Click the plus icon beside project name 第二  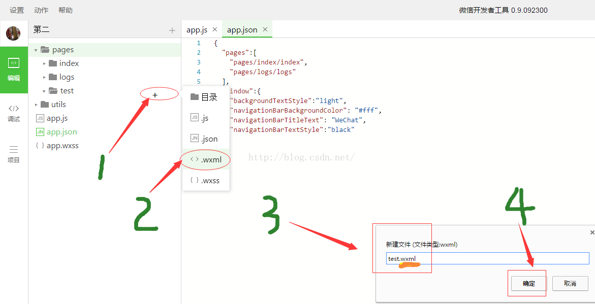click(172, 30)
